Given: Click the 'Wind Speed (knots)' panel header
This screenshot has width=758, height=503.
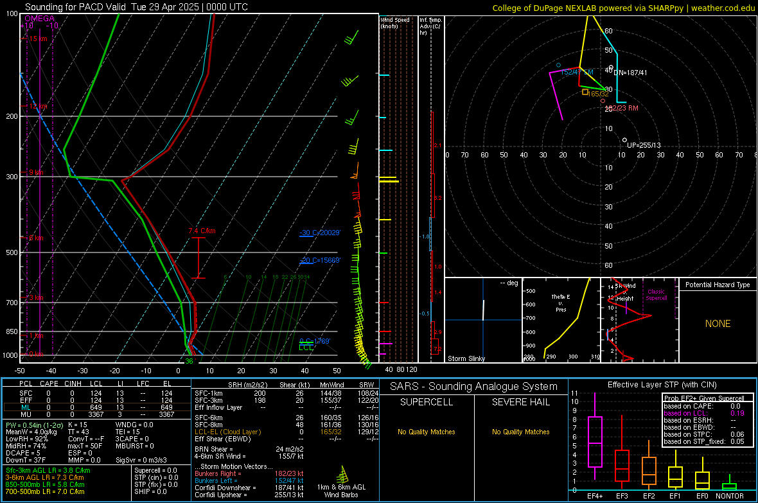Looking at the screenshot, I should (394, 22).
